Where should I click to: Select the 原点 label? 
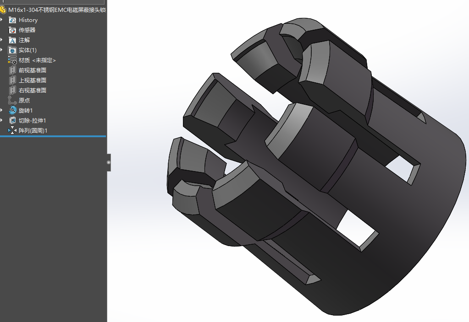click(24, 101)
